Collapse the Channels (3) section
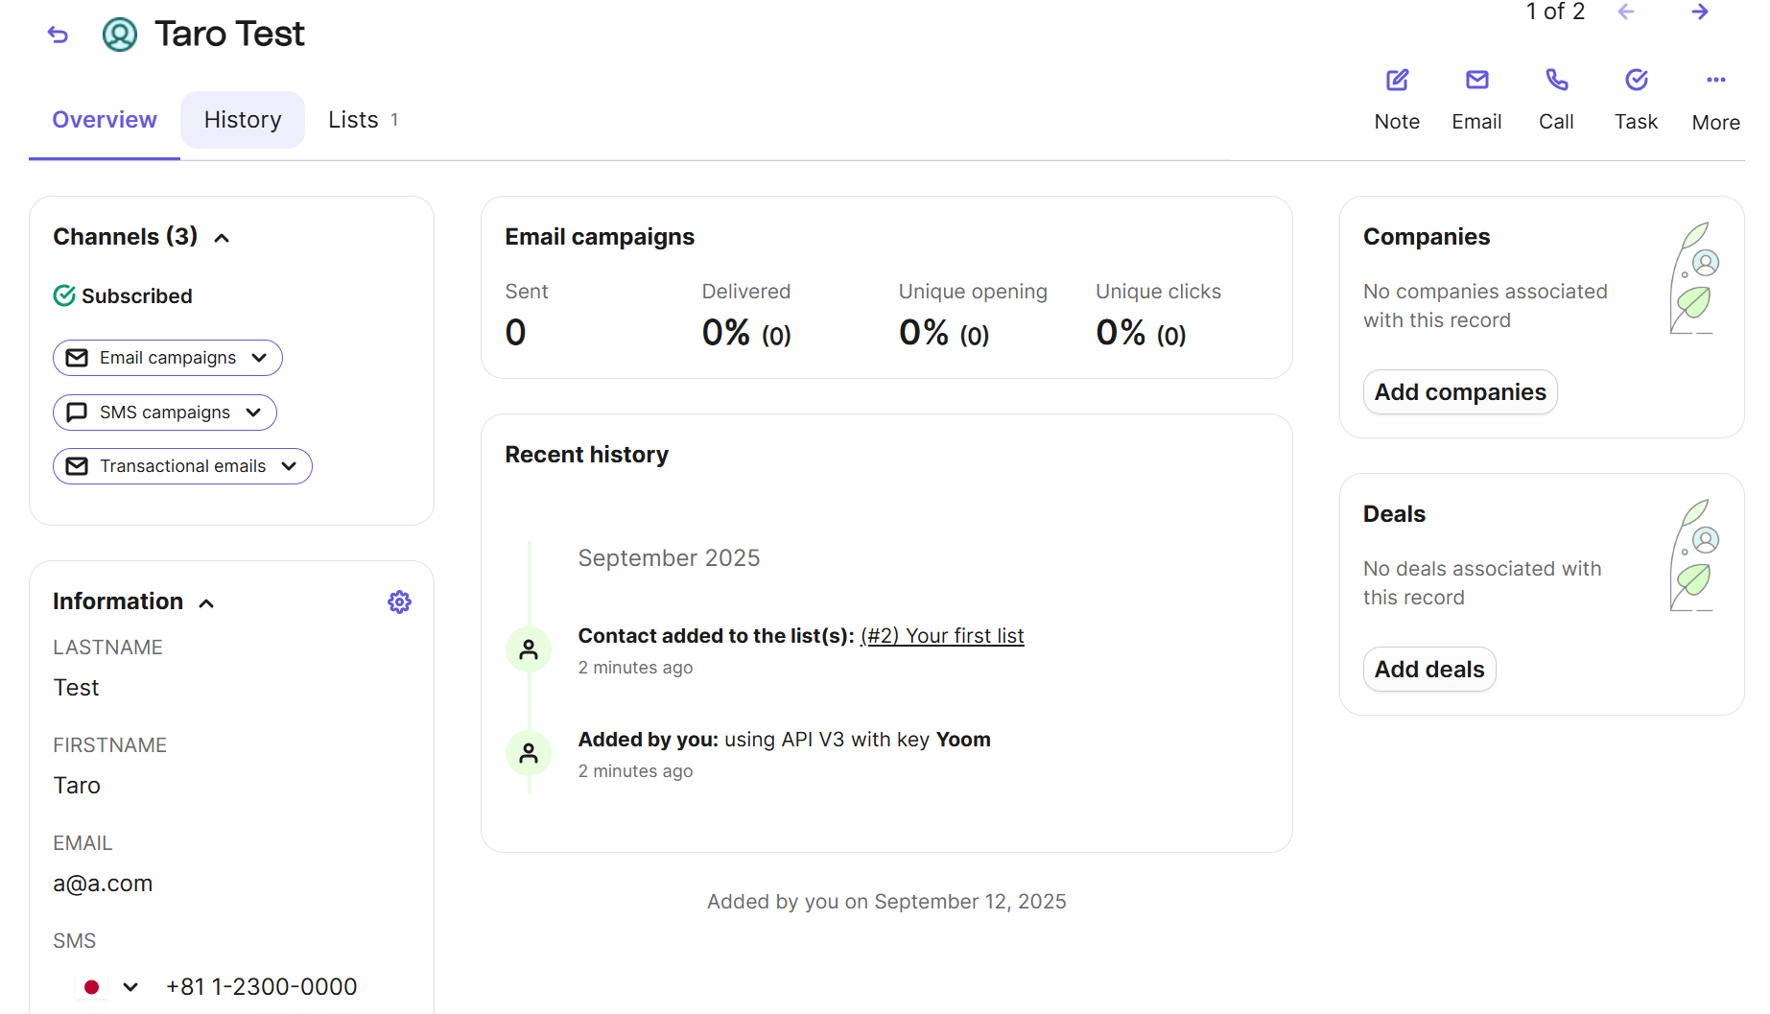The image size is (1770, 1014). point(222,238)
